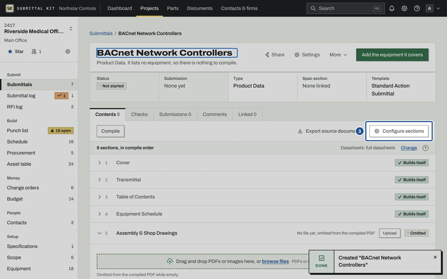Switch to the Submissions tab

(175, 114)
